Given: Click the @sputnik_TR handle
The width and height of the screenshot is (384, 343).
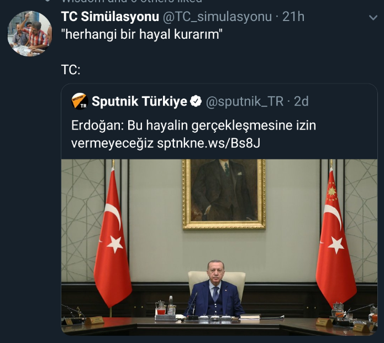Looking at the screenshot, I should pyautogui.click(x=244, y=101).
